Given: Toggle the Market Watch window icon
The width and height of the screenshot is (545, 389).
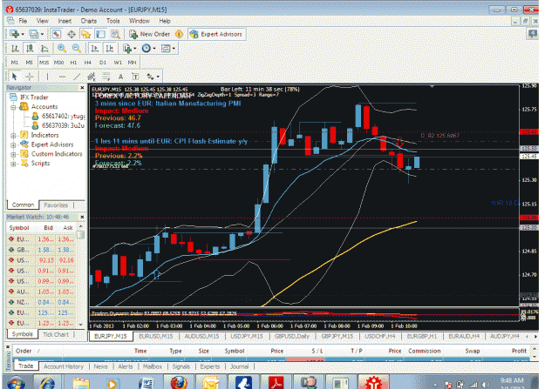Looking at the screenshot, I should [x=57, y=34].
